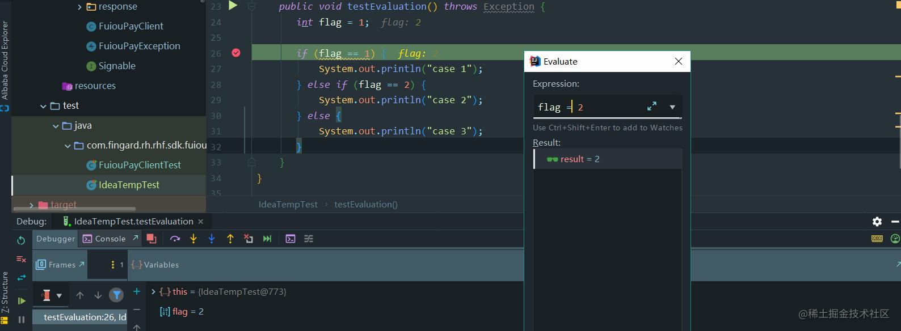Toggle the breakpoint on line 26
The image size is (901, 331).
pyautogui.click(x=236, y=53)
